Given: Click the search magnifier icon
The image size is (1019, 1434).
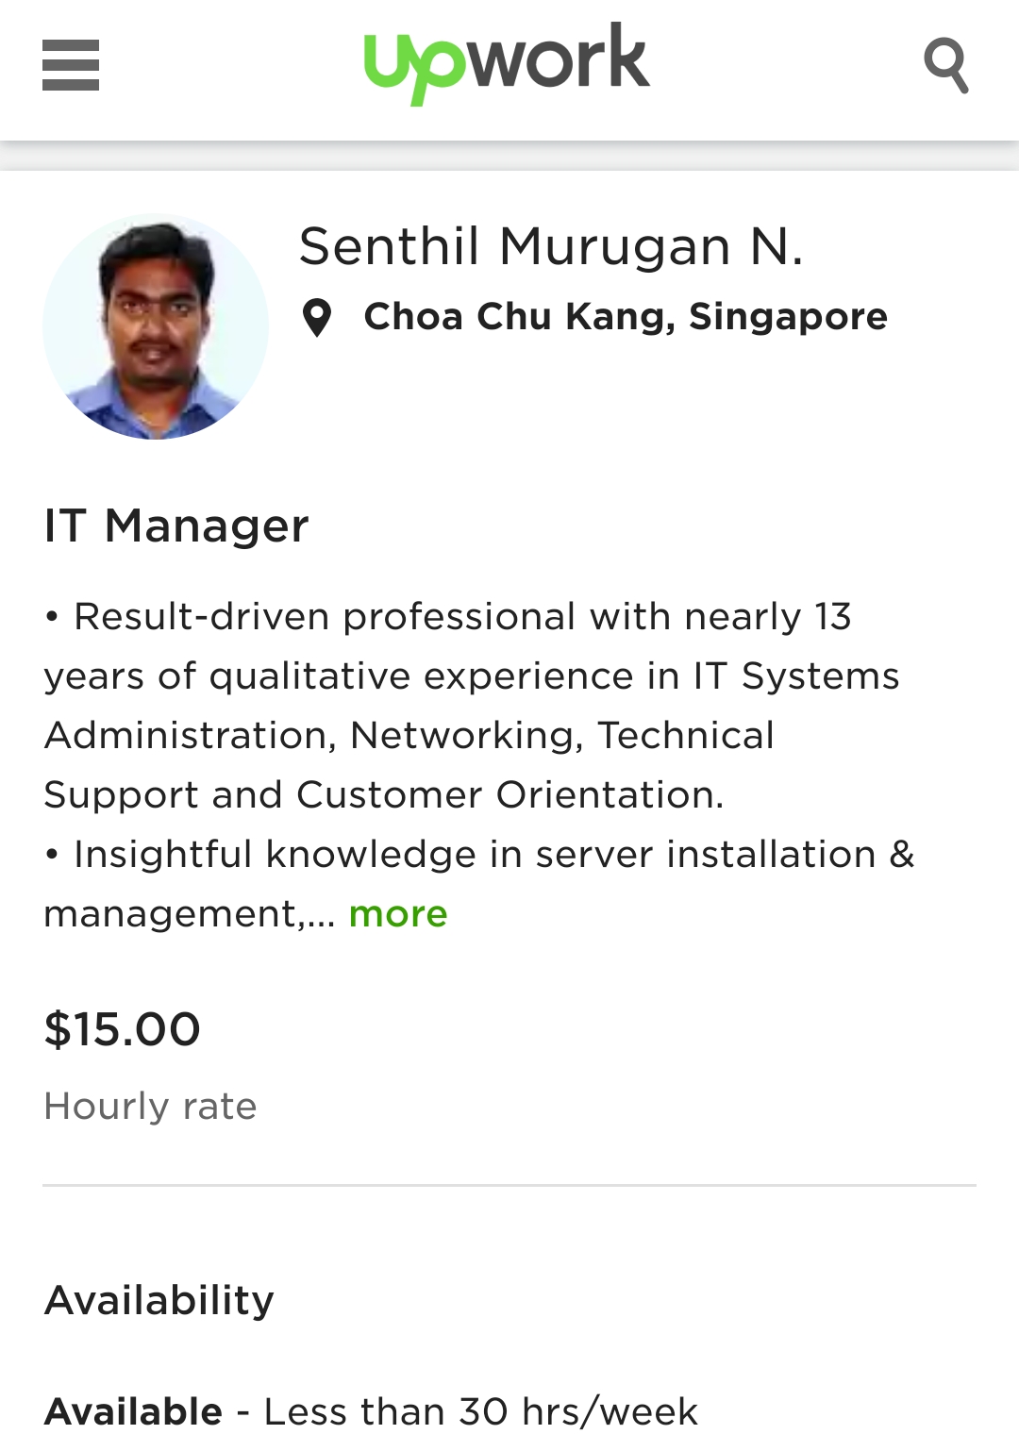Looking at the screenshot, I should (946, 65).
